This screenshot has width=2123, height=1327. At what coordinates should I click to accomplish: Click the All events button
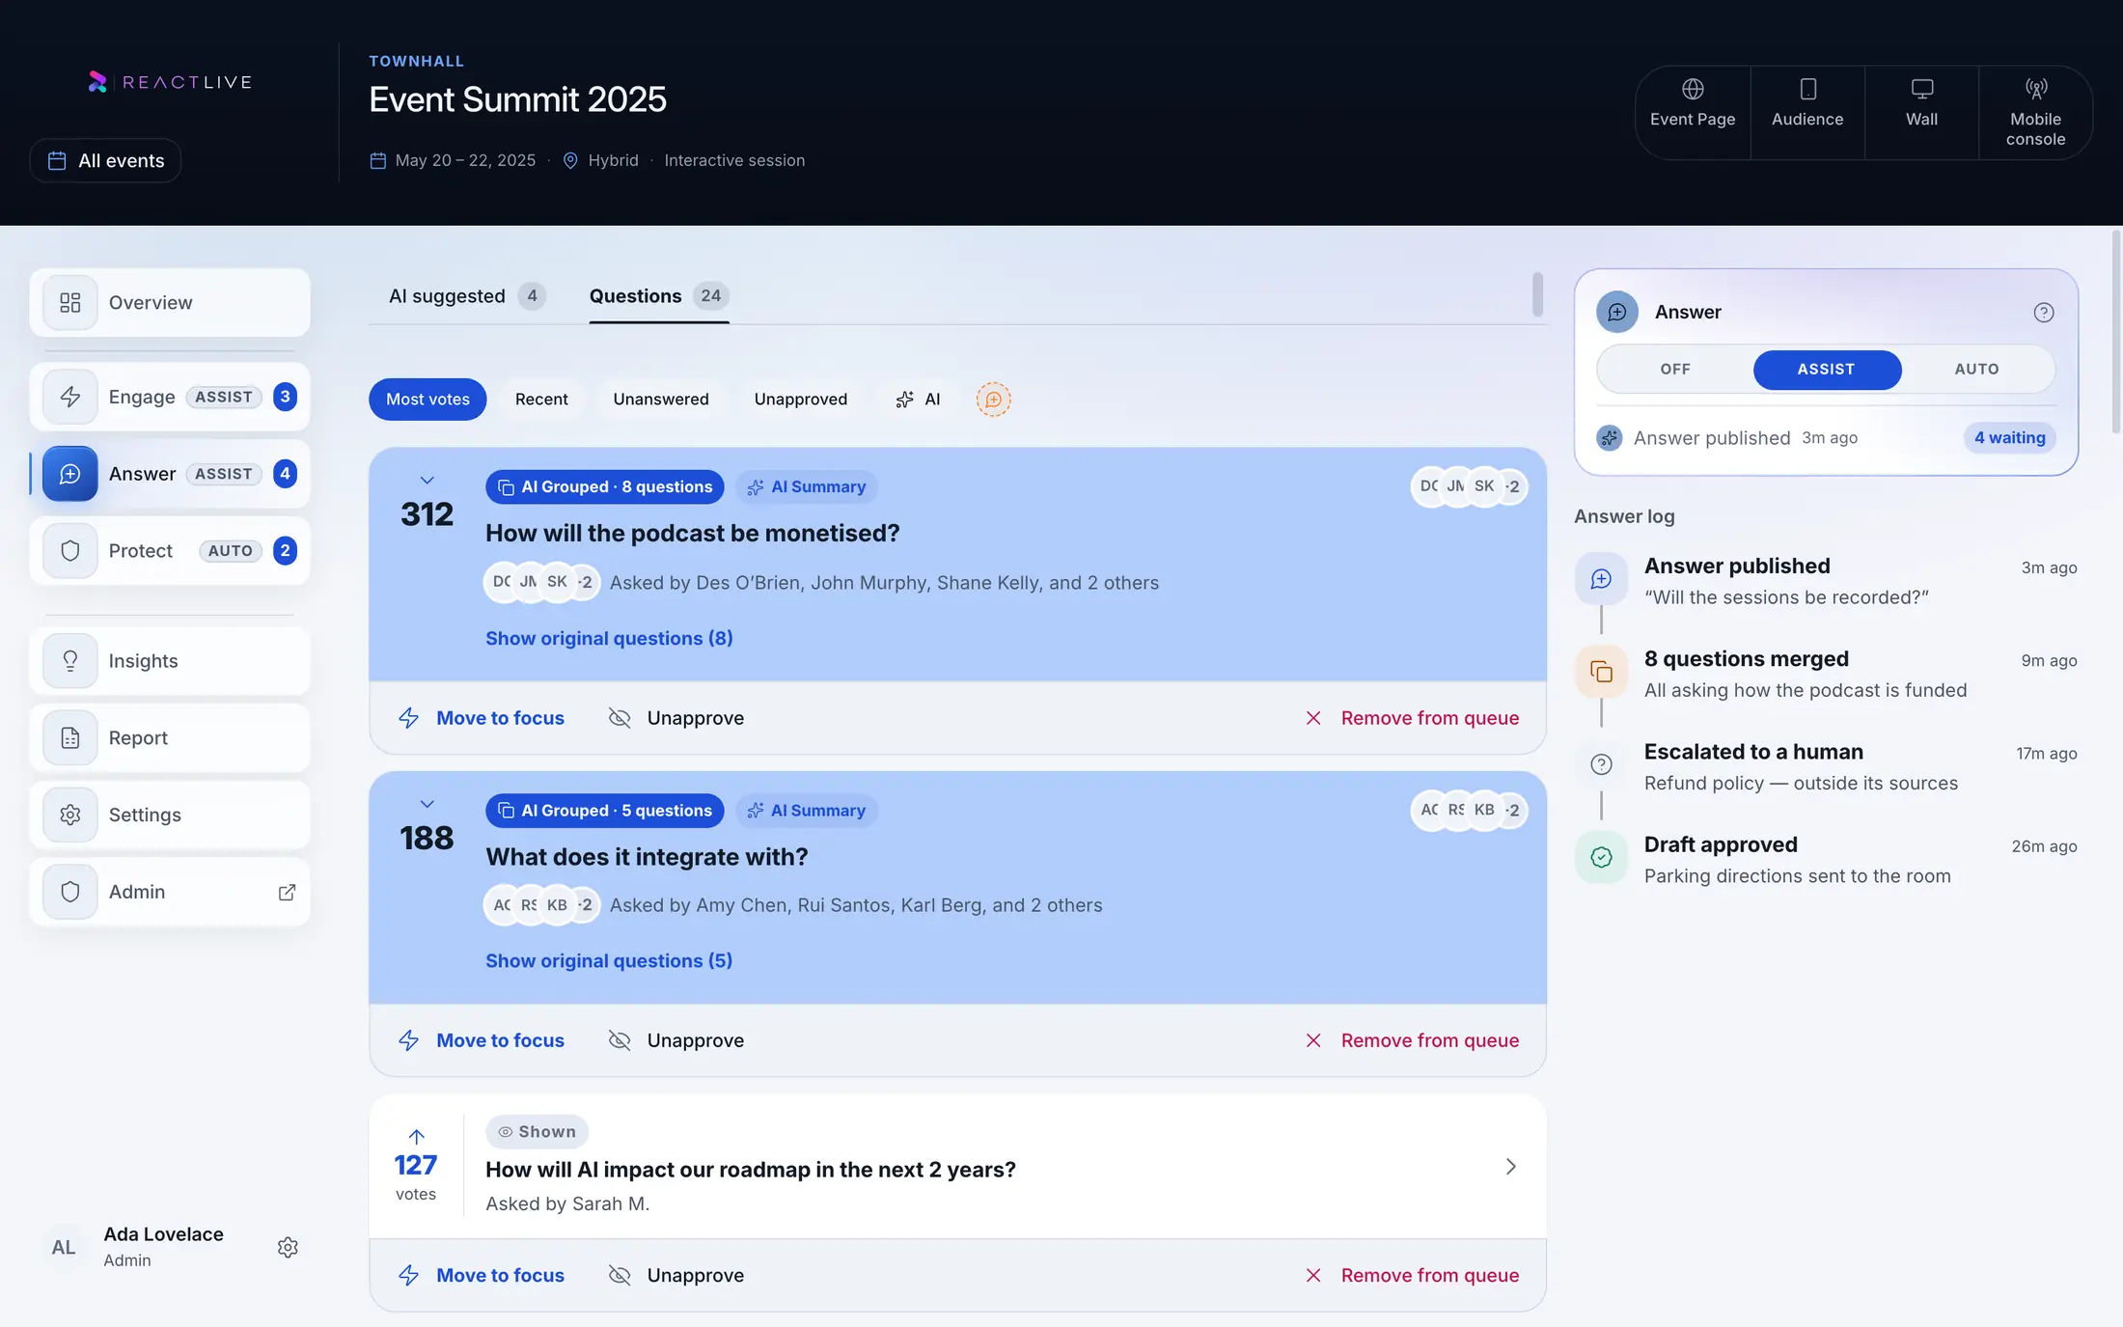(x=105, y=160)
